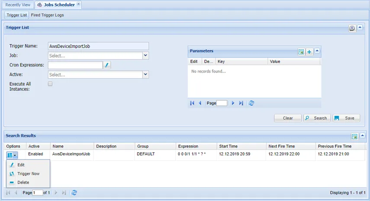
Task: Open the Fired Trigger Logs sub-tab
Action: click(x=47, y=15)
